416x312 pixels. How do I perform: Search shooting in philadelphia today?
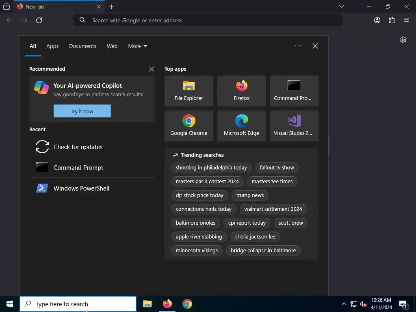tap(211, 168)
